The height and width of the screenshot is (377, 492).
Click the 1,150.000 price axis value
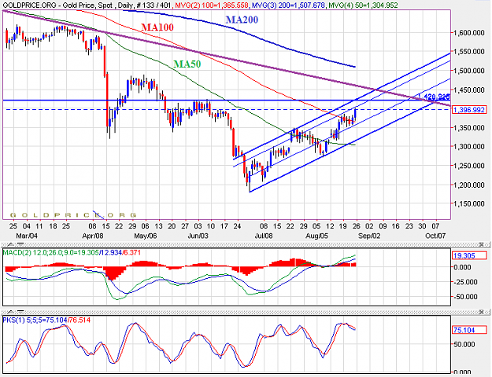pyautogui.click(x=469, y=204)
